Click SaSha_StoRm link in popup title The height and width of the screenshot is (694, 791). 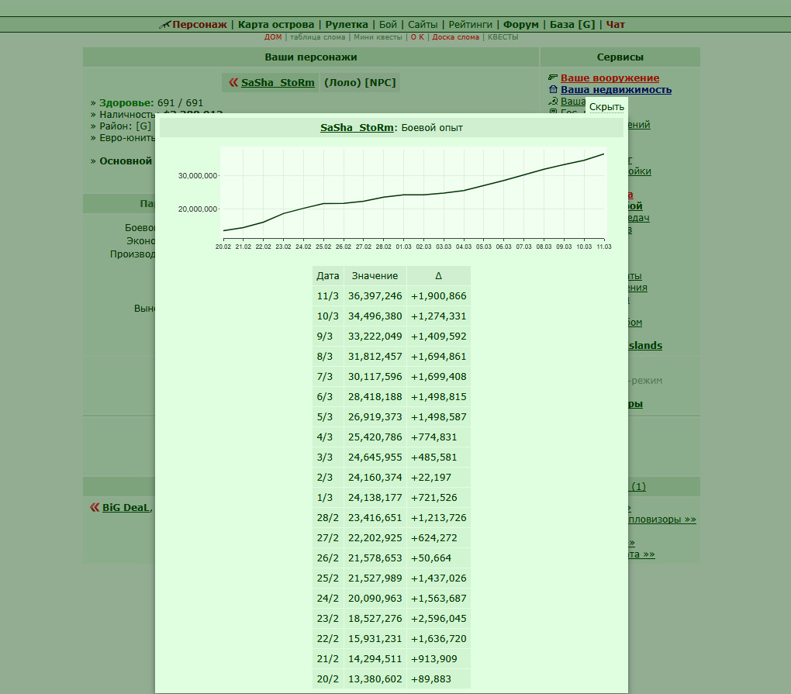click(357, 128)
